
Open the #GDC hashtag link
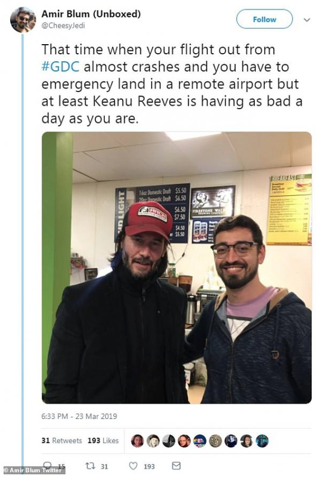61,67
